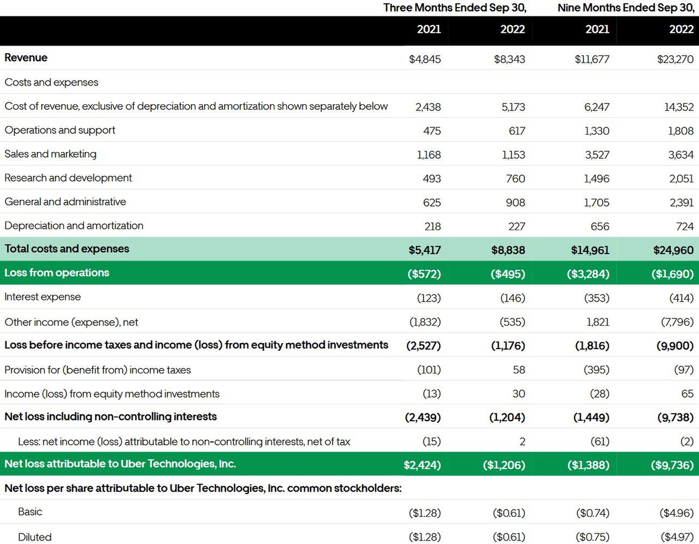Click Net loss per share heading
This screenshot has height=544, width=699.
[x=203, y=488]
